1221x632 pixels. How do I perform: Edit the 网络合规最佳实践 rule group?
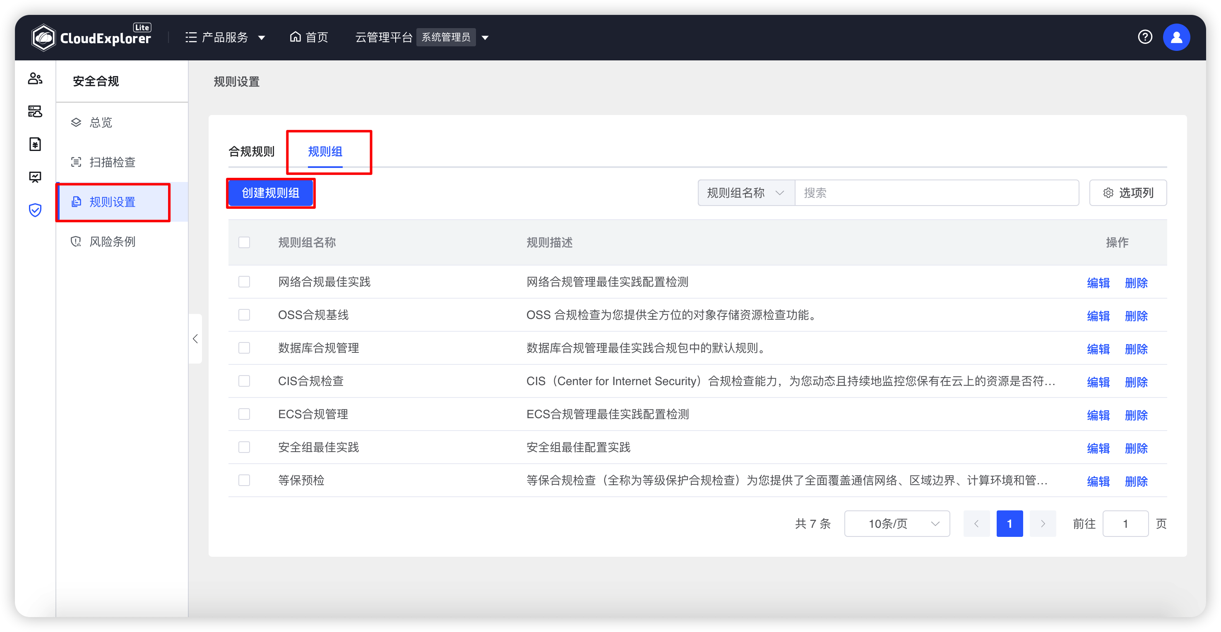tap(1098, 283)
